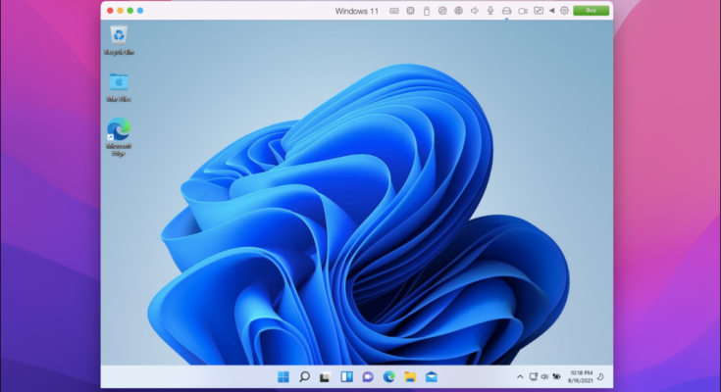This screenshot has height=392, width=721.
Task: Click the USB device icon in toolbar
Action: [426, 11]
